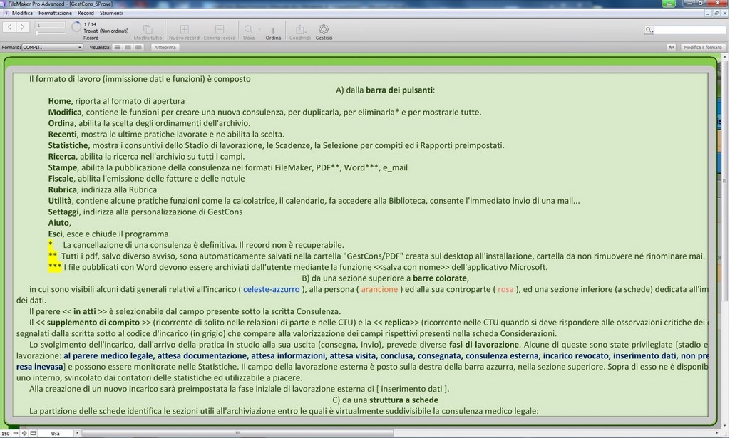Click the bold word 'Settaggi'

click(63, 212)
